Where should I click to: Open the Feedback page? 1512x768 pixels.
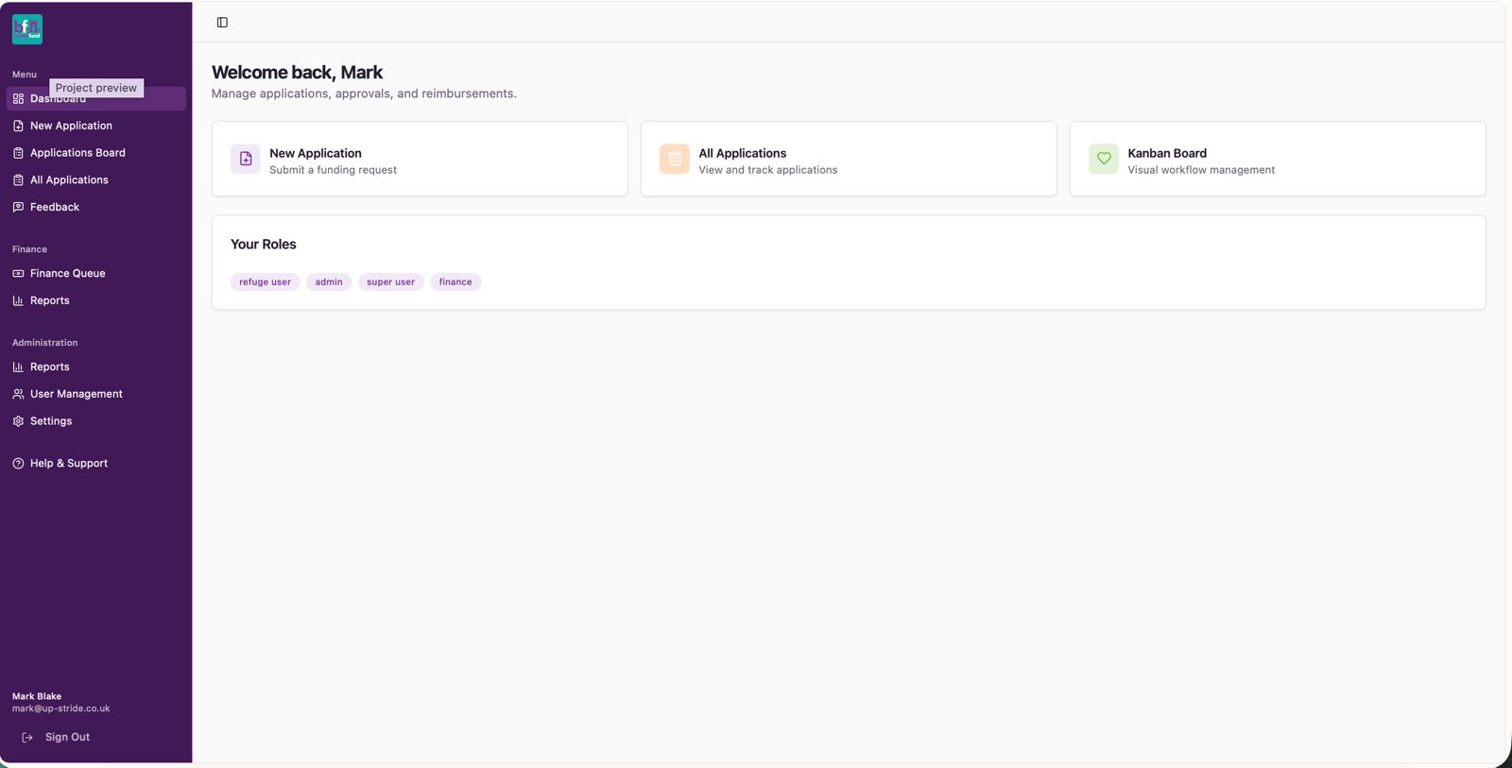pyautogui.click(x=96, y=207)
